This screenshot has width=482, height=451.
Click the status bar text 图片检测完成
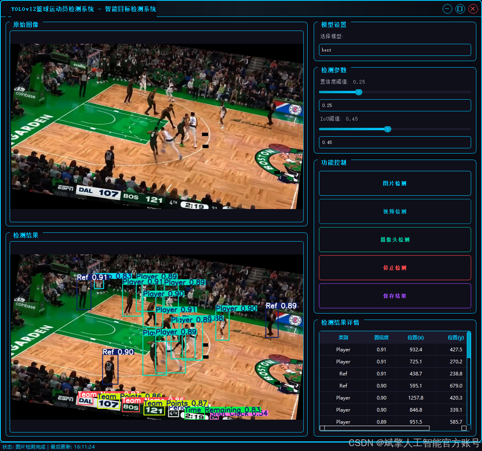[x=31, y=447]
